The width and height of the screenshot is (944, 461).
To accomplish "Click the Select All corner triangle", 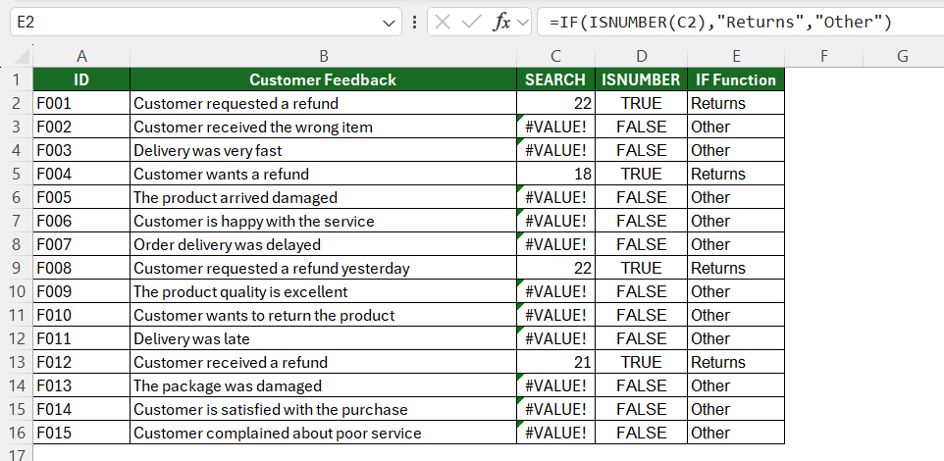I will (x=21, y=57).
